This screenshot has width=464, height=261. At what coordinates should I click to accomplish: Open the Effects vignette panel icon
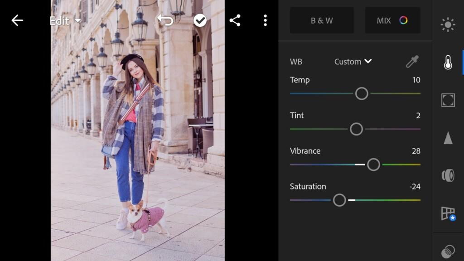tap(448, 100)
